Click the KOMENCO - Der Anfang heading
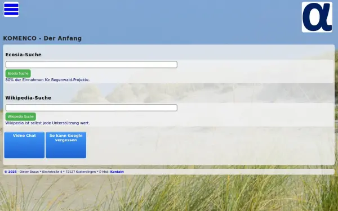This screenshot has width=338, height=211. pyautogui.click(x=42, y=38)
